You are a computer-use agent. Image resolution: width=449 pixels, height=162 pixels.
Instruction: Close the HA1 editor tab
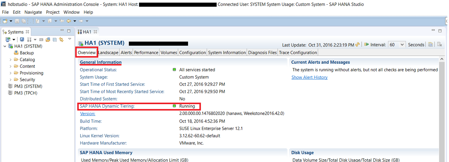click(95, 32)
